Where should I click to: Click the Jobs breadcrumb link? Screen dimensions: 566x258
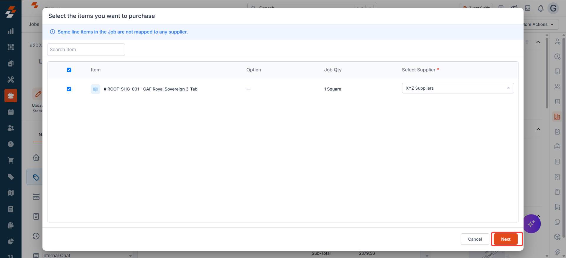click(x=34, y=24)
